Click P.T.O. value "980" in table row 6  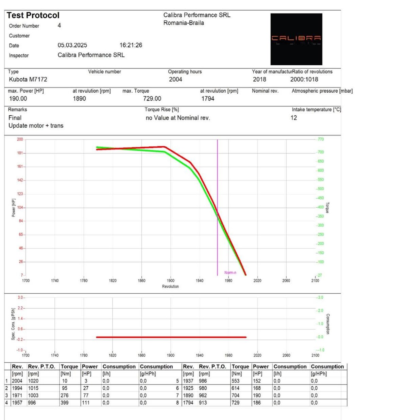(x=203, y=388)
